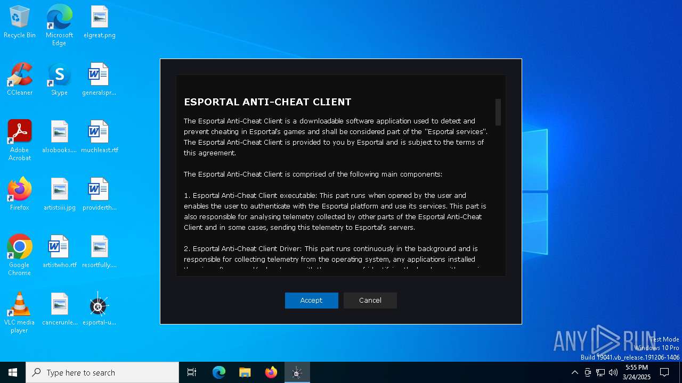
Task: Select the resortfully image file icon
Action: [100, 252]
